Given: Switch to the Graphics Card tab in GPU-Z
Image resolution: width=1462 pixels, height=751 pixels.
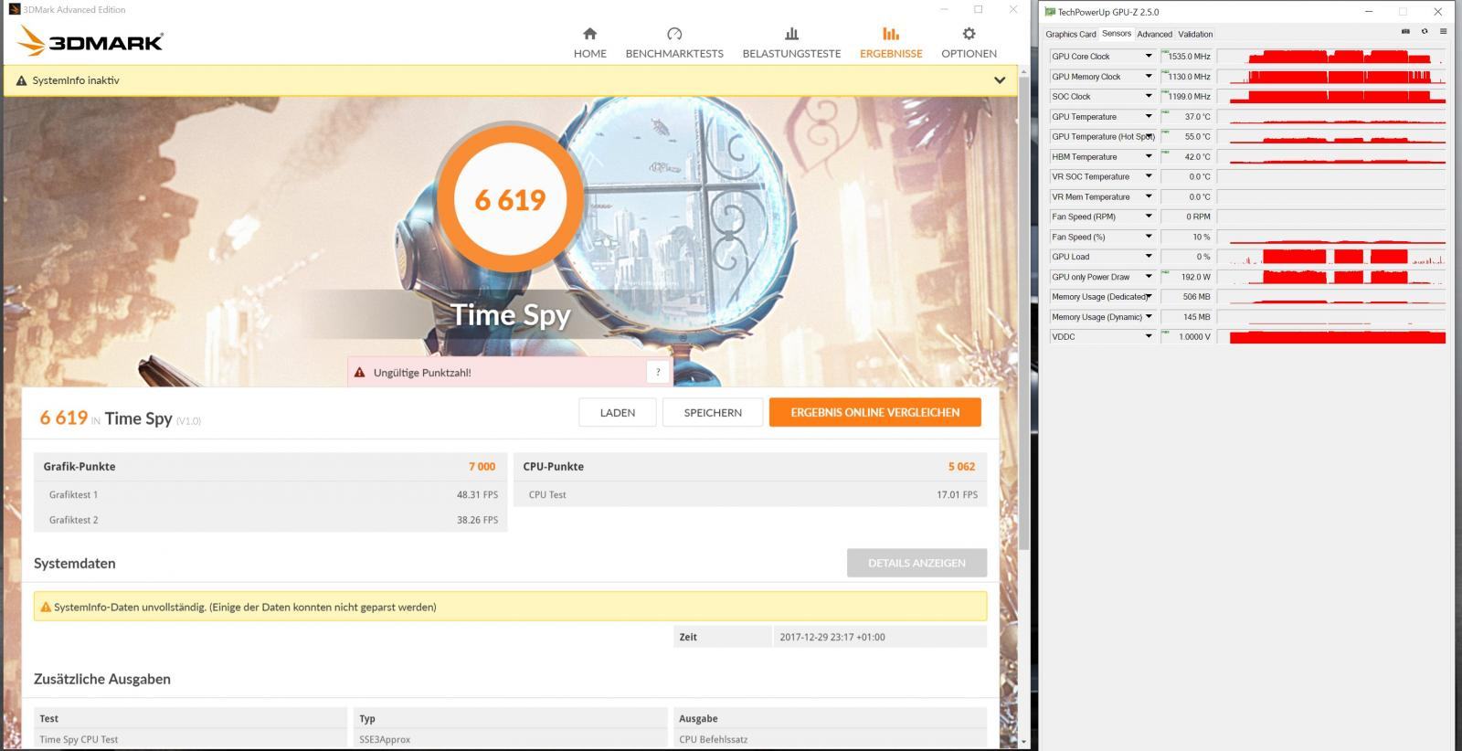Looking at the screenshot, I should click(1070, 34).
